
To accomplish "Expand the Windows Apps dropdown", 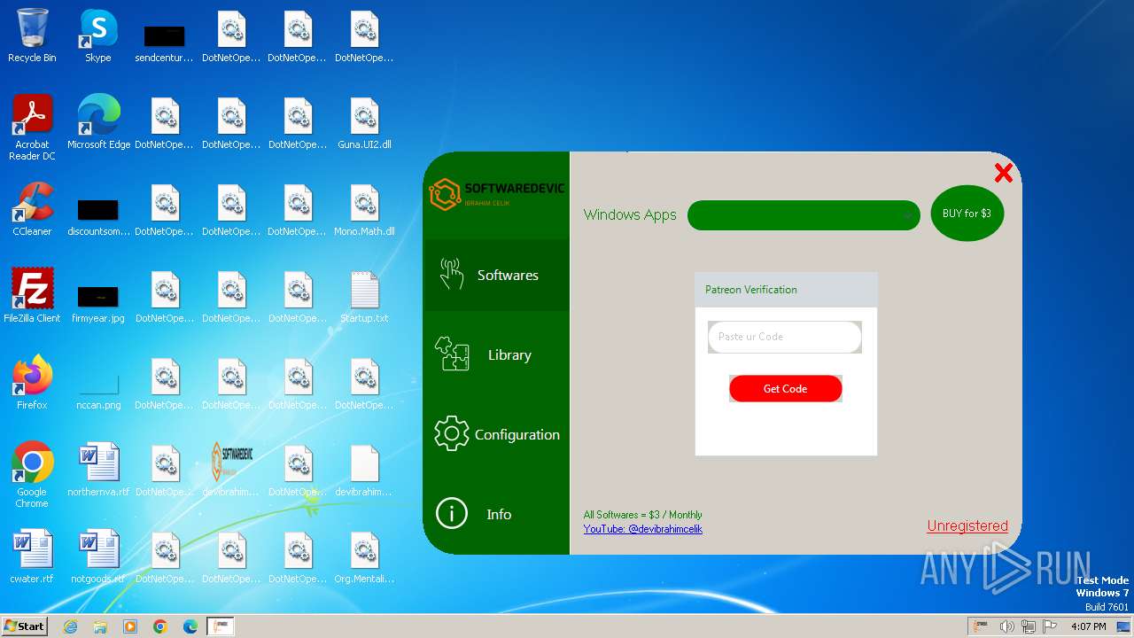I will [804, 215].
